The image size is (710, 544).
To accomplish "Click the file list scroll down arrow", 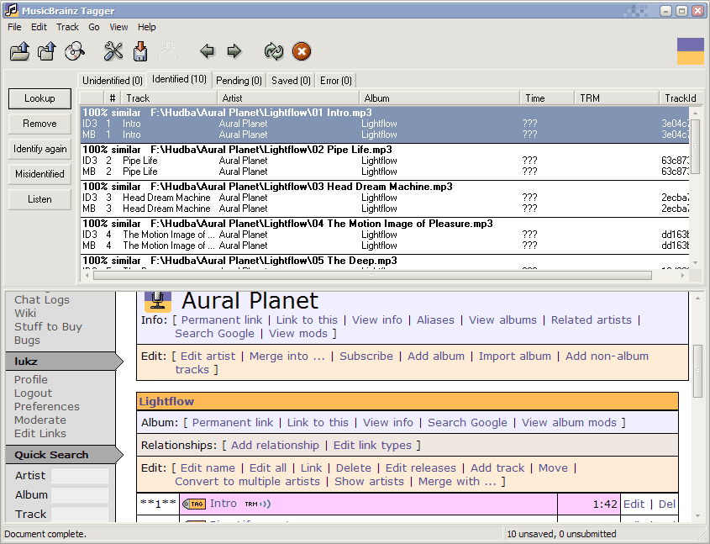I will 696,262.
